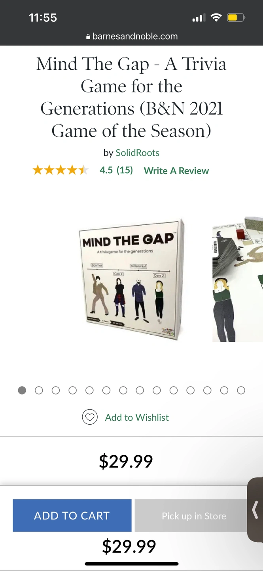Open the 4.5 (15) review count
263x571 pixels.
pyautogui.click(x=116, y=171)
